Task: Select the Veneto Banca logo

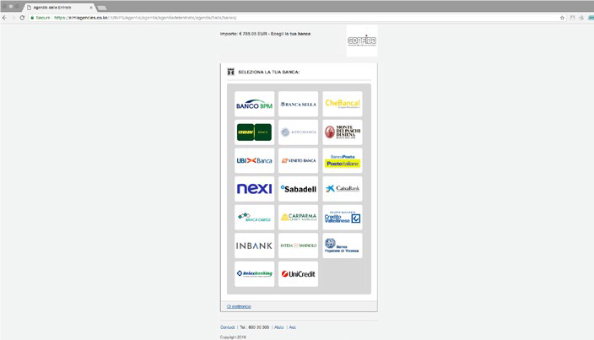Action: click(298, 160)
